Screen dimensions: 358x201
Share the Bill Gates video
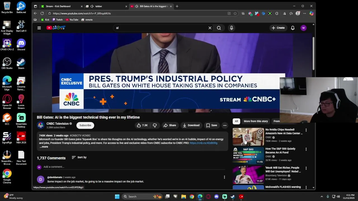coord(170,125)
